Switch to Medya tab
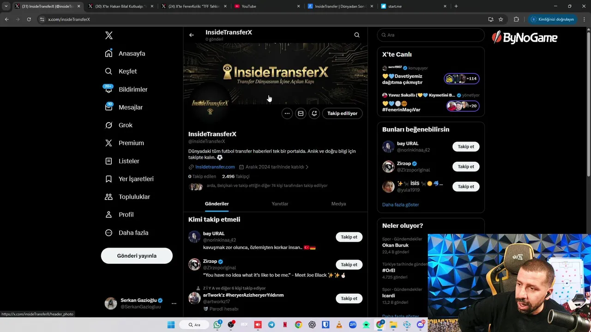The image size is (591, 332). coord(338,204)
